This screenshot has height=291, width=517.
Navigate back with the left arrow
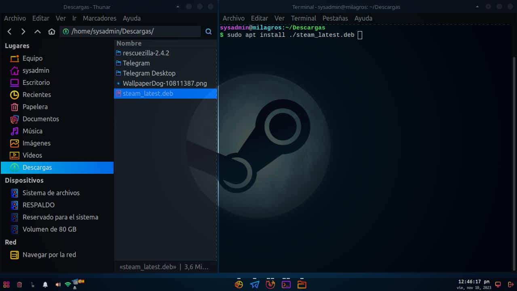click(10, 32)
